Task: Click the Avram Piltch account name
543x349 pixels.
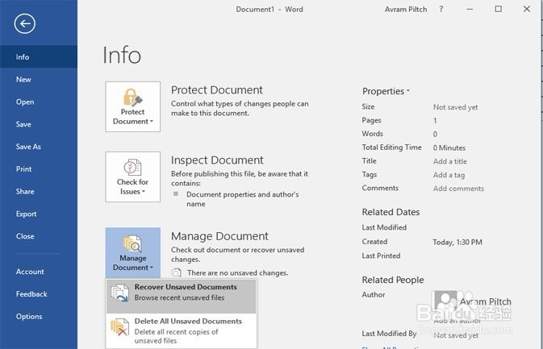Action: coord(406,10)
